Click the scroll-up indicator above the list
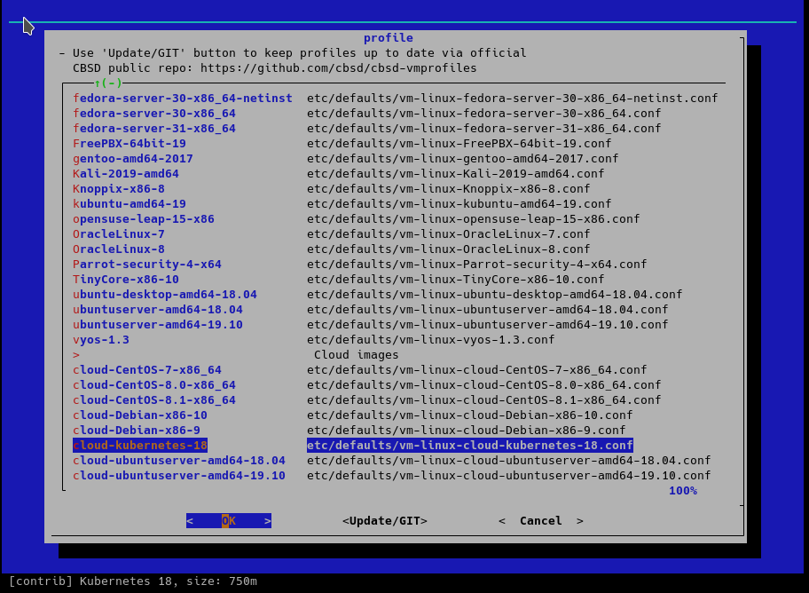This screenshot has height=593, width=809. click(108, 83)
